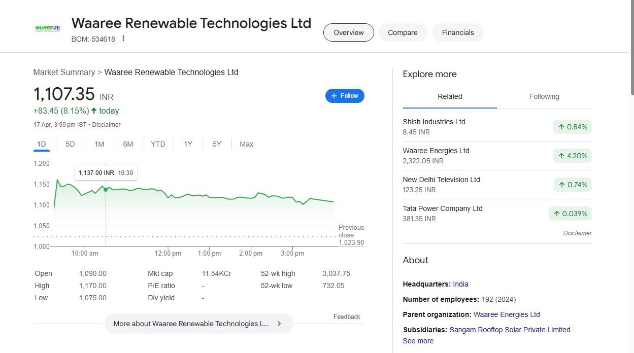This screenshot has height=353, width=634.
Task: Open the Financials tab
Action: pos(458,32)
